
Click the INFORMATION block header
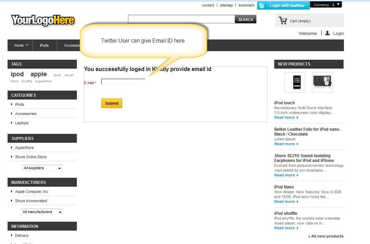coord(42,226)
